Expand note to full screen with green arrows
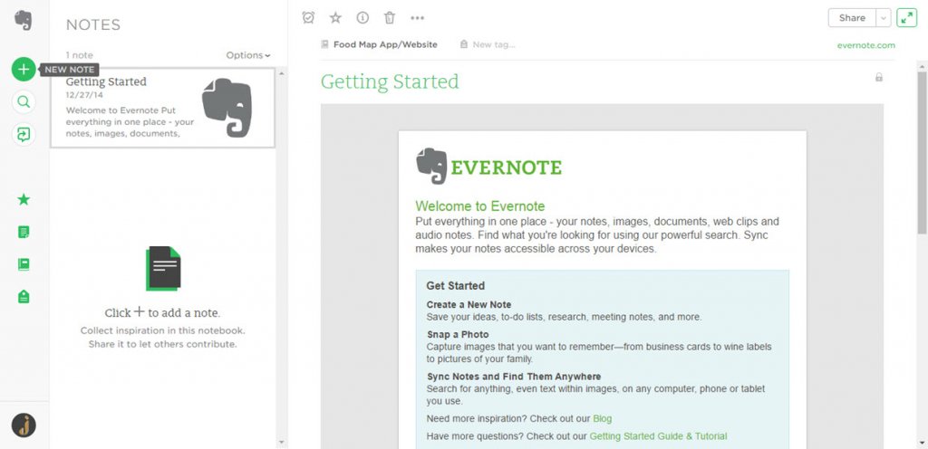928x449 pixels. 906,18
